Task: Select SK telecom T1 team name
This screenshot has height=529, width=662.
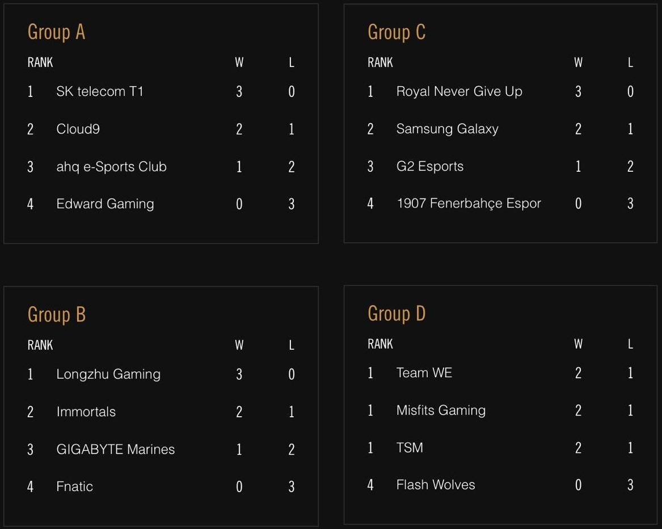Action: [x=100, y=91]
